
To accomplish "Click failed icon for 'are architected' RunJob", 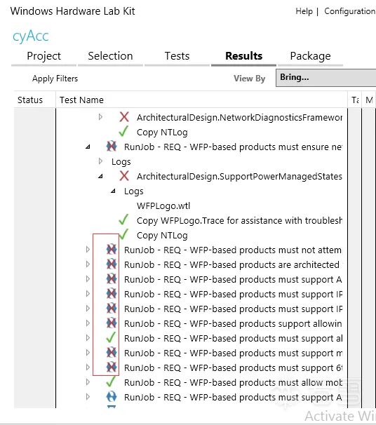I will pyautogui.click(x=112, y=264).
